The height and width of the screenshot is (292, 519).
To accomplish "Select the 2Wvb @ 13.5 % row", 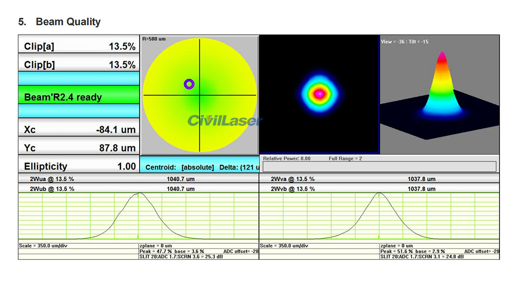I will click(379, 189).
